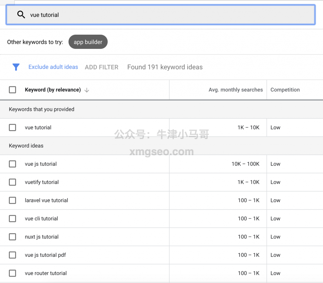This screenshot has height=283, width=323.
Task: Click the 'nuxt js tutorial' keyword text
Action: 42,237
